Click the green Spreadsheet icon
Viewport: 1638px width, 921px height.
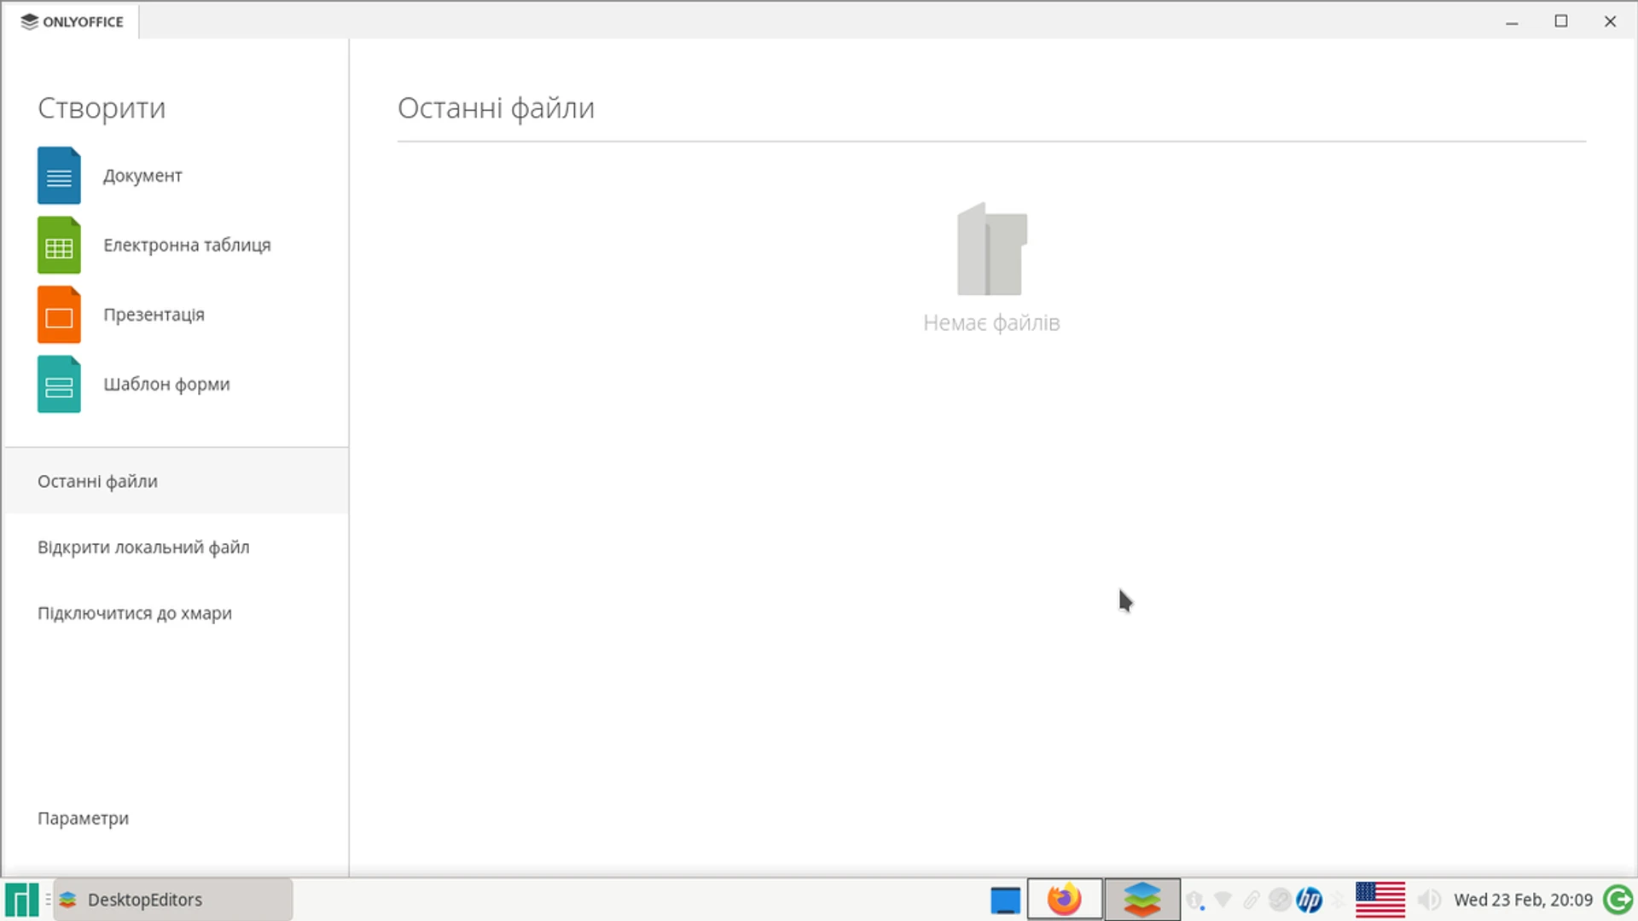pyautogui.click(x=59, y=246)
